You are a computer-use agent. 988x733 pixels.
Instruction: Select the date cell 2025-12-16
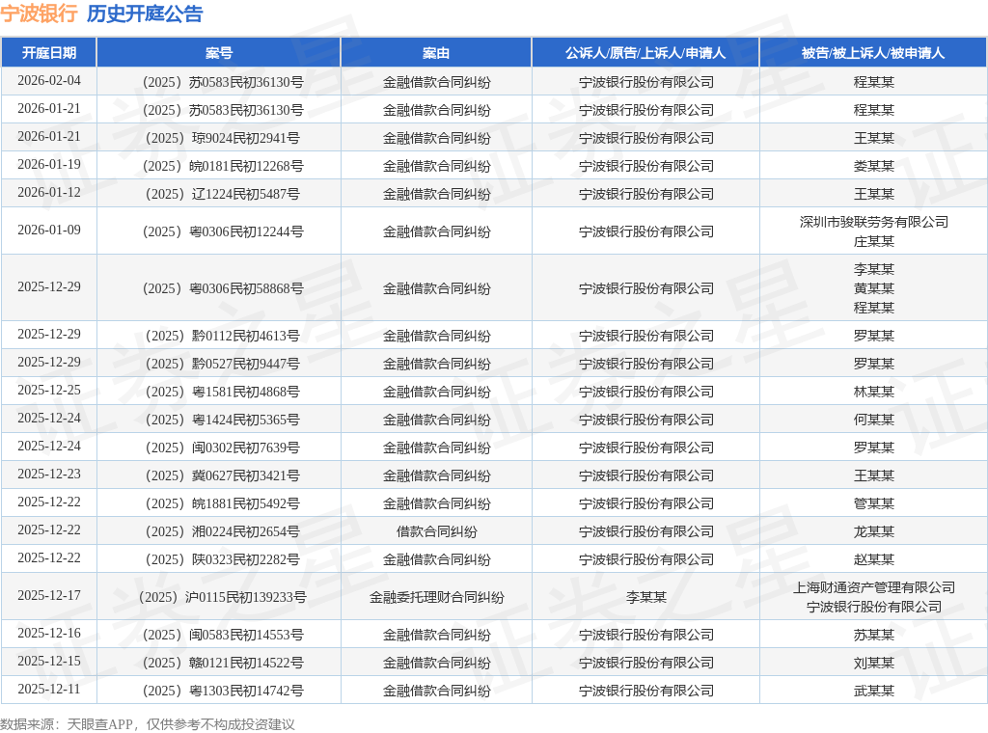pos(49,633)
